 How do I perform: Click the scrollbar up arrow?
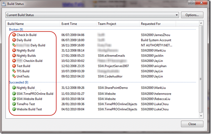point(201,23)
